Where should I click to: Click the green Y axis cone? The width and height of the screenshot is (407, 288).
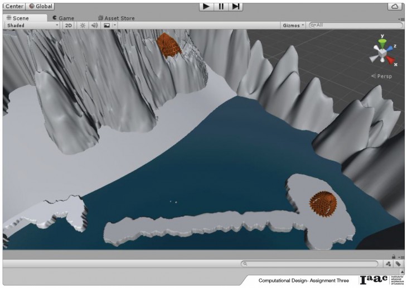click(382, 41)
